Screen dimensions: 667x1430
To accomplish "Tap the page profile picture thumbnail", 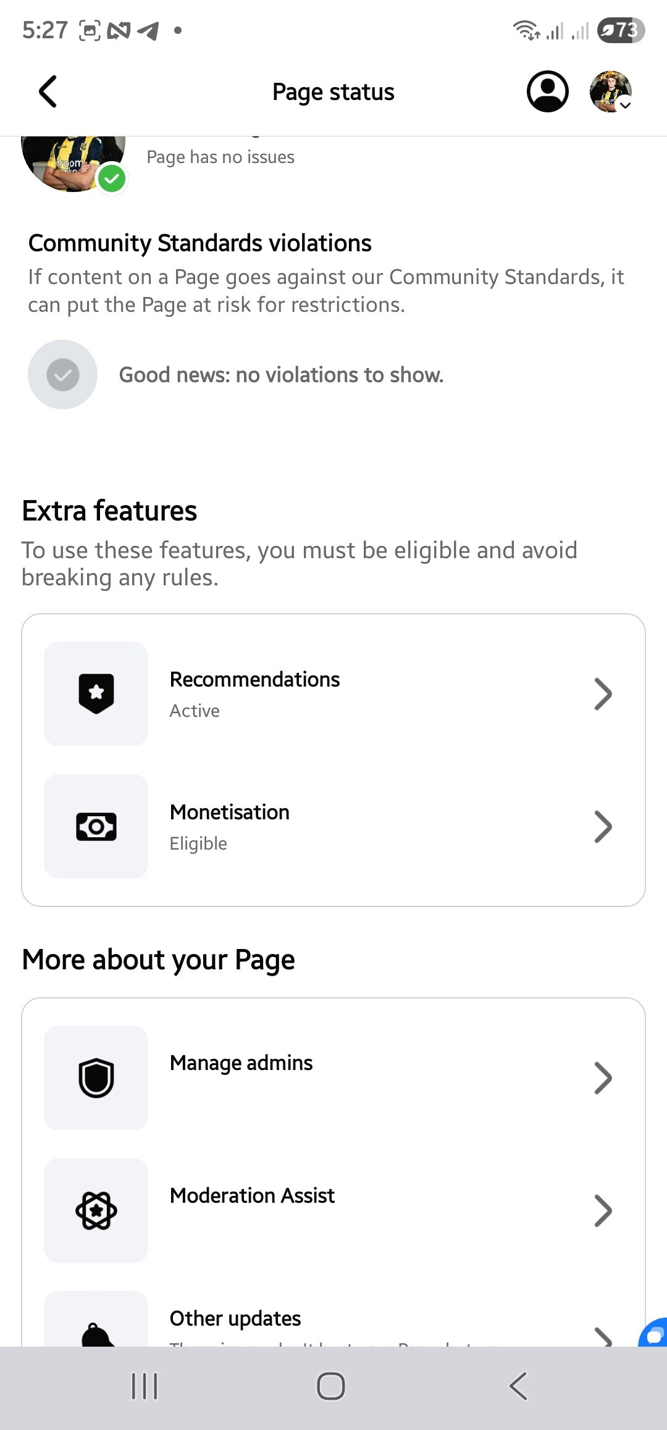I will [73, 162].
